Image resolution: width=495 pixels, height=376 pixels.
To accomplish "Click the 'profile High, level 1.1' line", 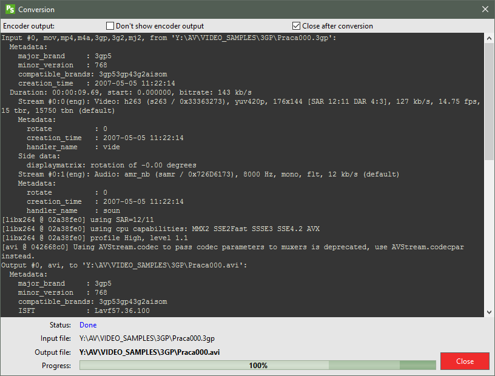I will [x=95, y=238].
